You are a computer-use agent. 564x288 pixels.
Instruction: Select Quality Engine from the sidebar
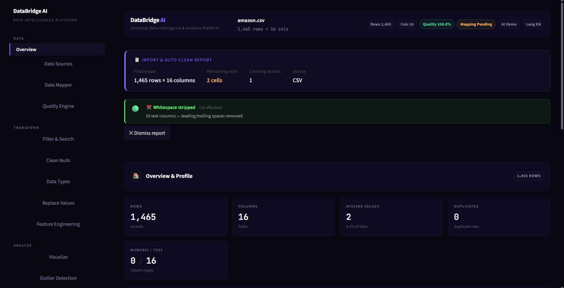click(x=58, y=106)
